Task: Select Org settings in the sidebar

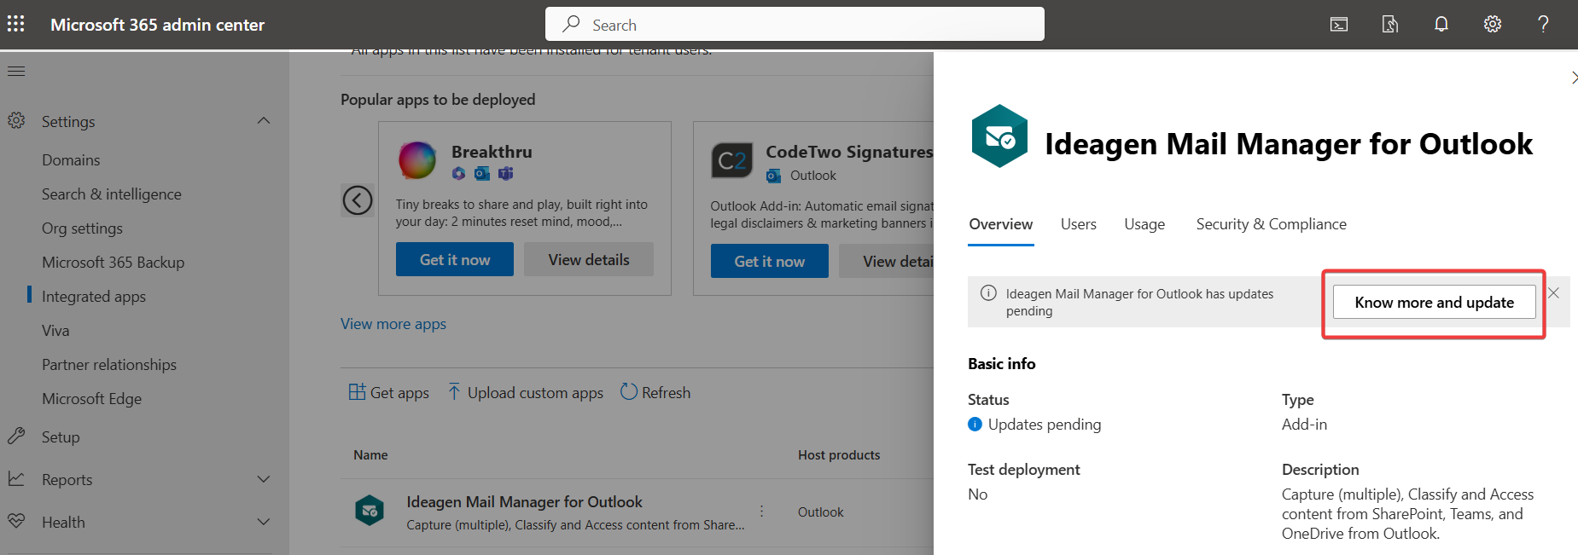Action: pyautogui.click(x=82, y=228)
